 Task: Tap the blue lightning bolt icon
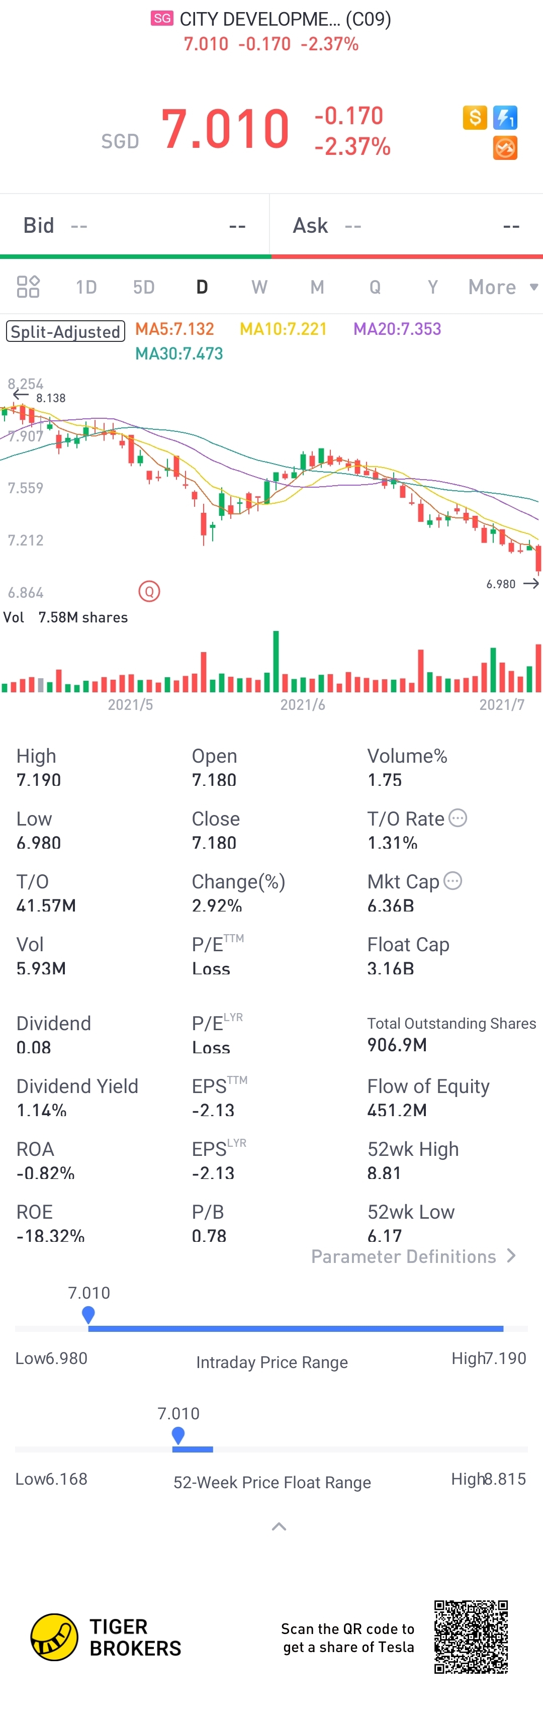click(505, 118)
